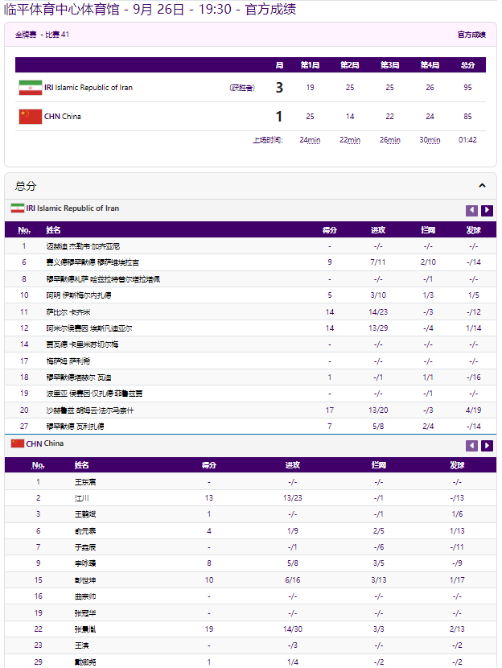Click 上场时间 label
Image resolution: width=502 pixels, height=668 pixels.
click(268, 140)
